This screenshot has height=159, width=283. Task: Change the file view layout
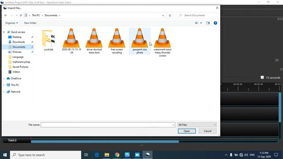point(196,23)
